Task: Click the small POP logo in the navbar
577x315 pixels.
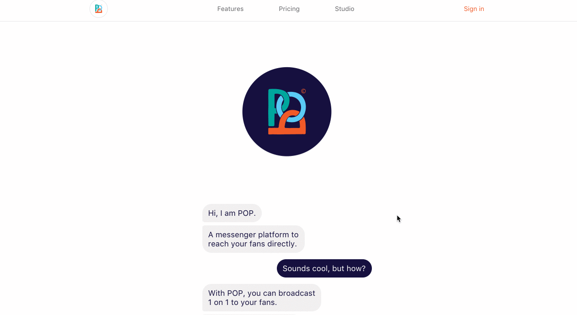Action: click(x=99, y=9)
